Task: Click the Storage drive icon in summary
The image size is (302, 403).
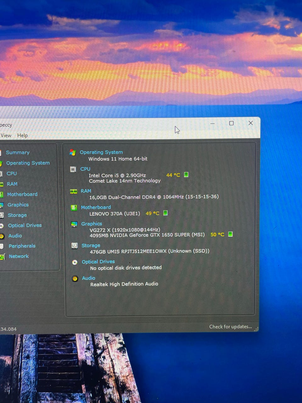Action: [x=75, y=246]
